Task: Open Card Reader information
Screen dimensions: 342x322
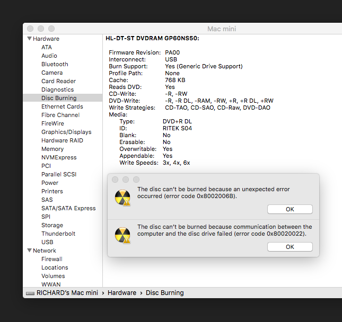Action: (59, 81)
